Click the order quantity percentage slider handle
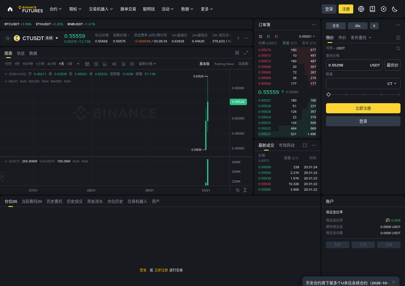 click(x=328, y=94)
